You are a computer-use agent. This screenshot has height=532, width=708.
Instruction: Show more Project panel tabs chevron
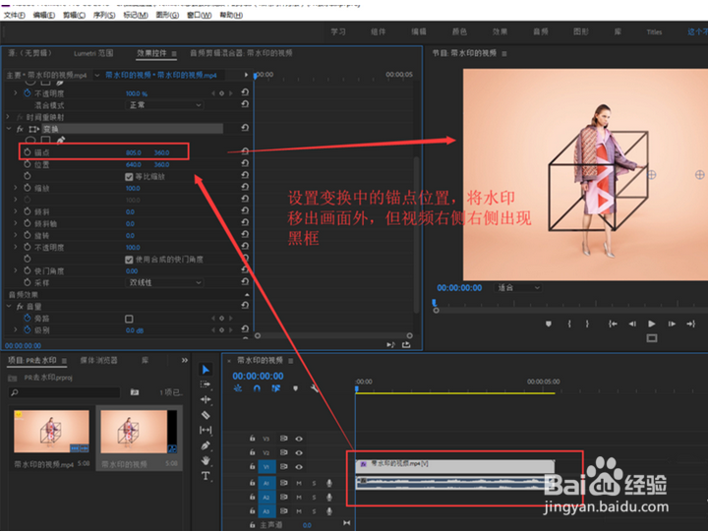184,360
